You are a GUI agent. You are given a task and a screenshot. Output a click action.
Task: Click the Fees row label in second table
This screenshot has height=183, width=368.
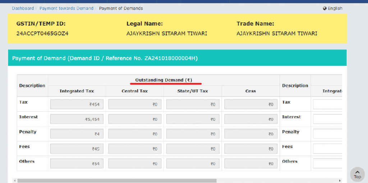(x=287, y=146)
